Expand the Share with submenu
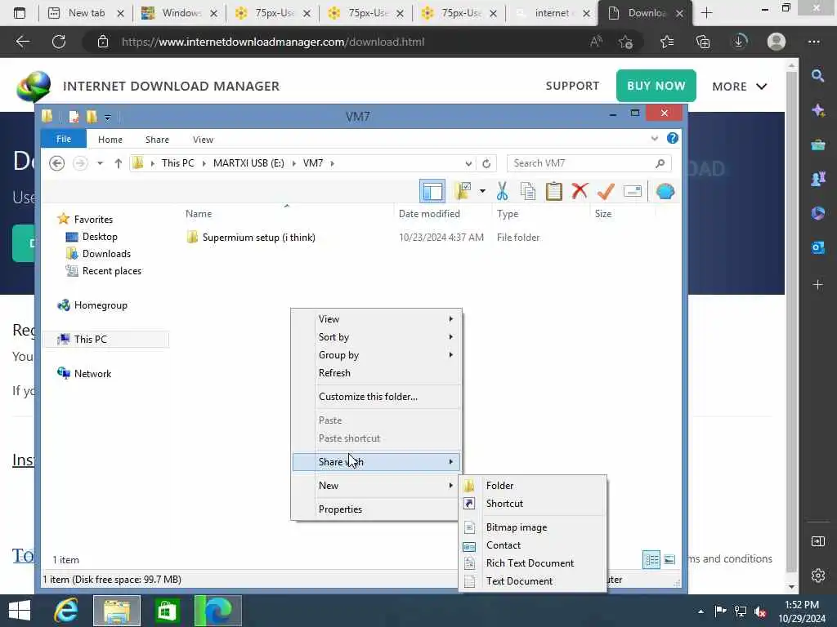837x627 pixels. click(x=376, y=462)
